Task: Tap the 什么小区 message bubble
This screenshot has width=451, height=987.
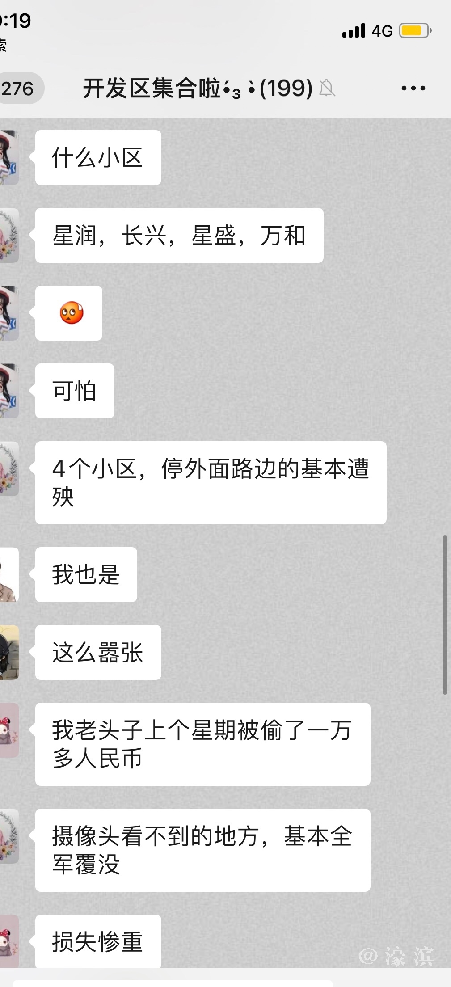Action: (x=98, y=157)
